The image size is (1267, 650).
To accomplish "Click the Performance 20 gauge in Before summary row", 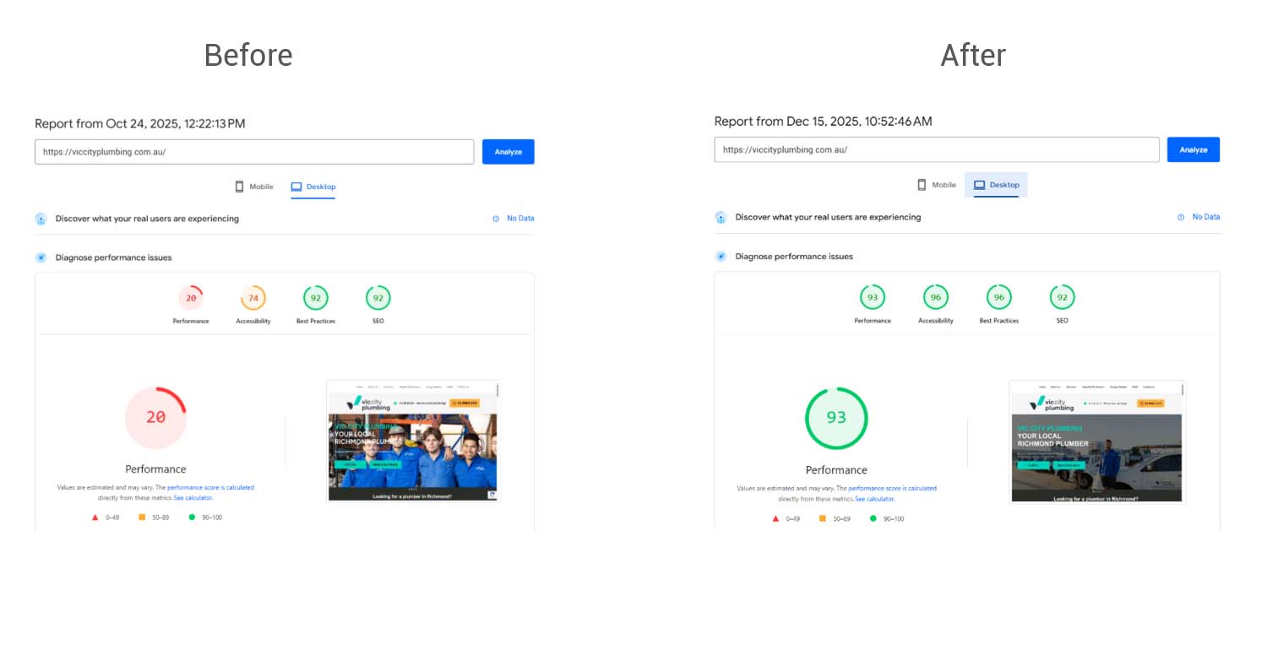I will 191,298.
